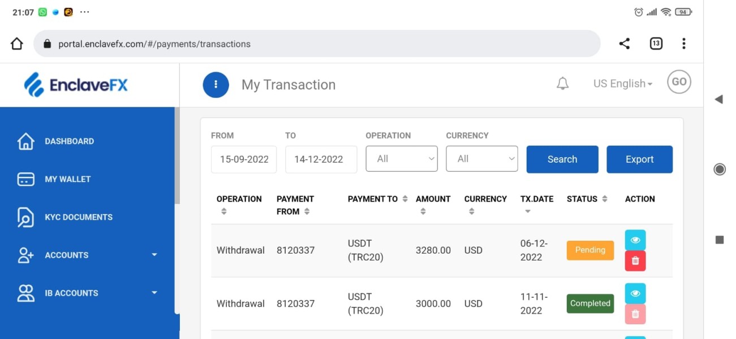This screenshot has width=736, height=339.
Task: Click the Search button
Action: pyautogui.click(x=562, y=159)
